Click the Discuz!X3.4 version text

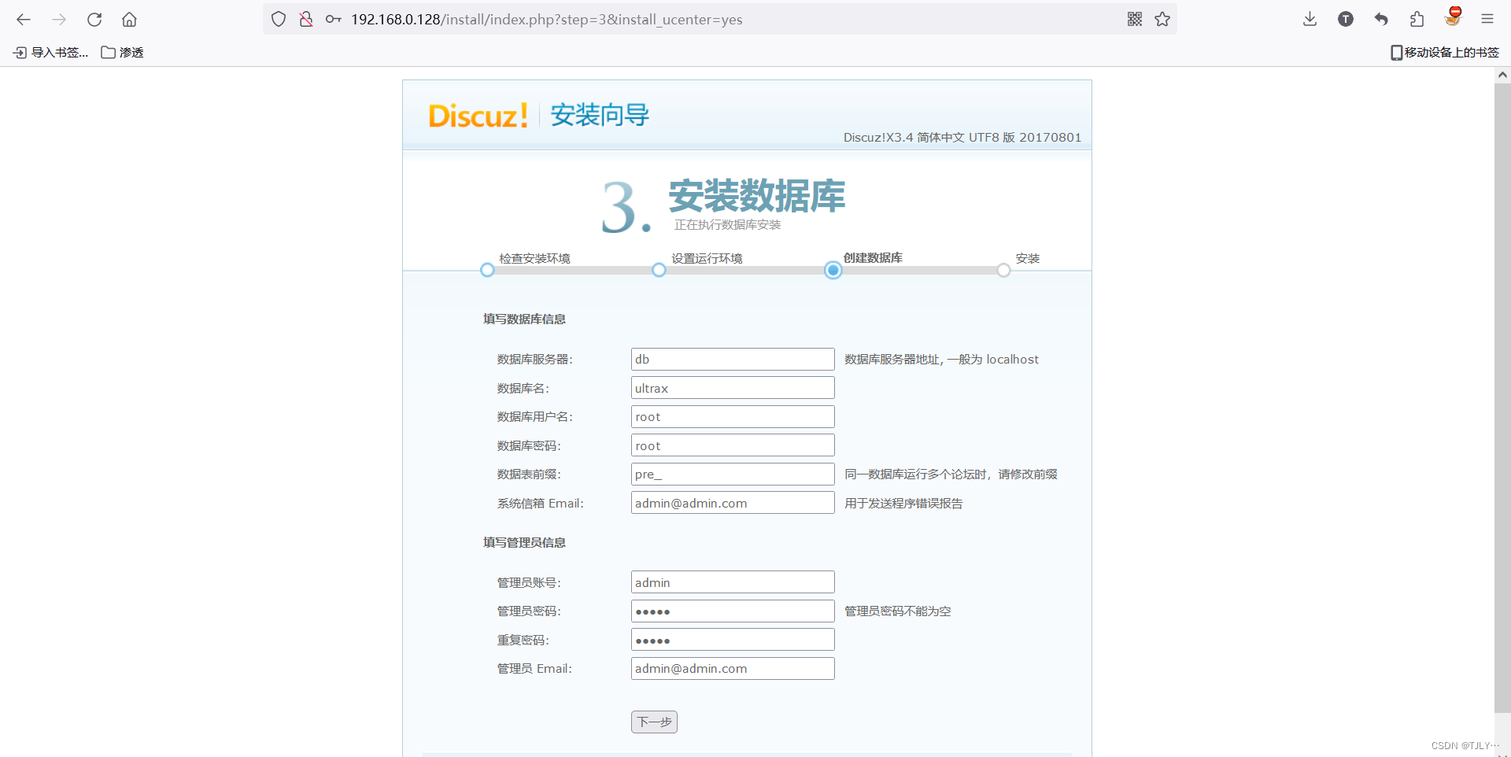pyautogui.click(x=962, y=138)
